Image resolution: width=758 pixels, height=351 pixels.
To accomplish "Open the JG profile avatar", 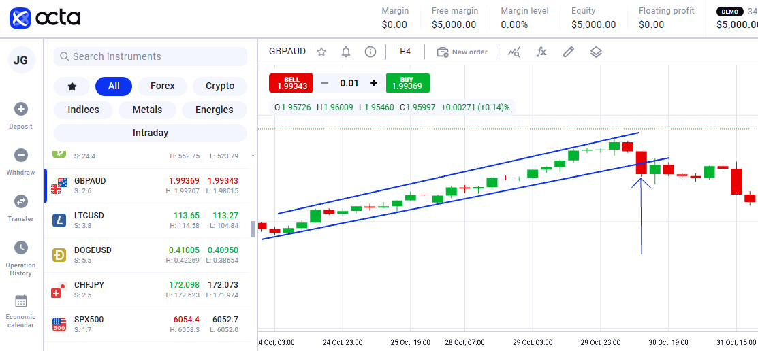I will 21,60.
